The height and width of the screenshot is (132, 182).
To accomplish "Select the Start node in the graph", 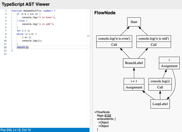I will (x=134, y=22).
